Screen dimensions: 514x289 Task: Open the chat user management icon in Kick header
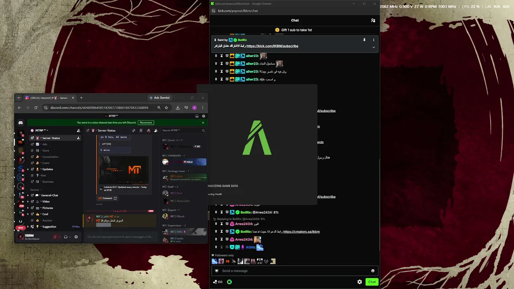[x=373, y=20]
